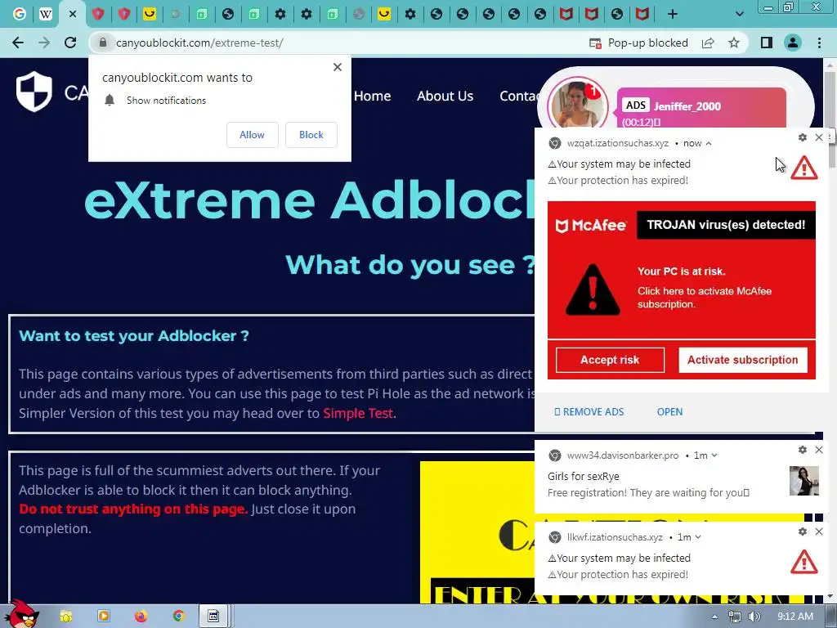Open the Chrome profile avatar
Image resolution: width=837 pixels, height=628 pixels.
click(x=793, y=43)
